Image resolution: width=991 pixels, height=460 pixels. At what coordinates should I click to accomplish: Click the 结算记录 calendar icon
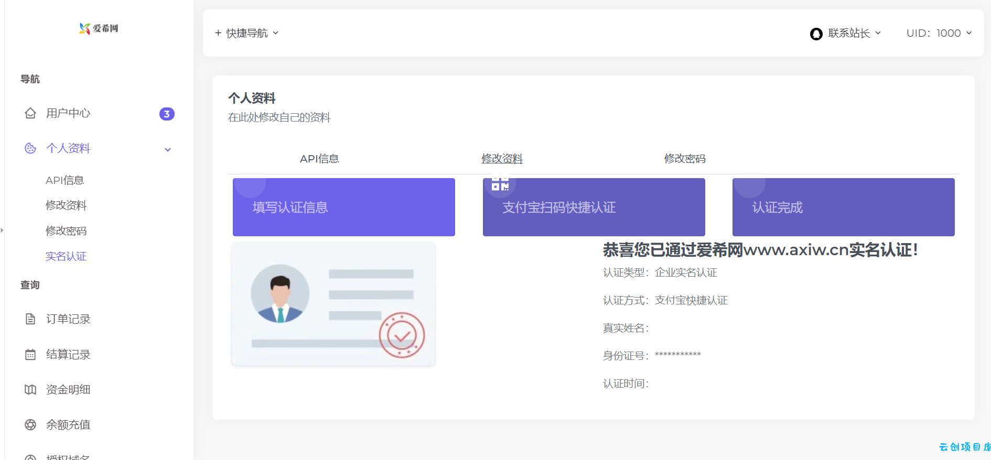[30, 355]
